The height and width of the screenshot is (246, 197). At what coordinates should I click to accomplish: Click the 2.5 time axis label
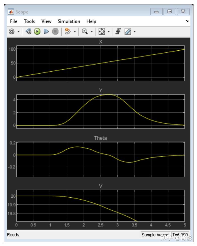pyautogui.click(x=101, y=225)
